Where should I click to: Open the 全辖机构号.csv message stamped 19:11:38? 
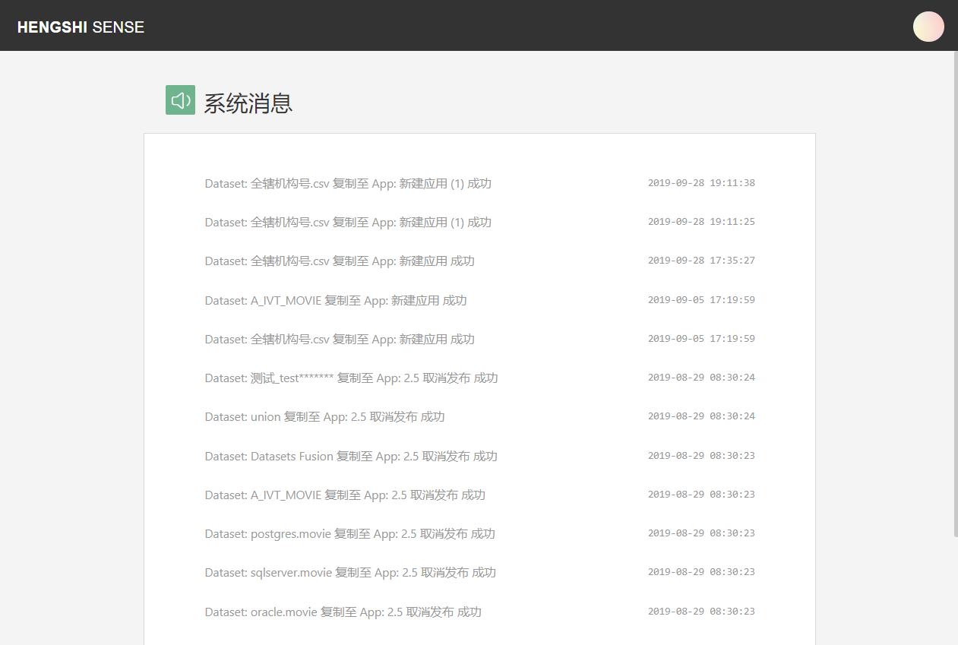[348, 183]
